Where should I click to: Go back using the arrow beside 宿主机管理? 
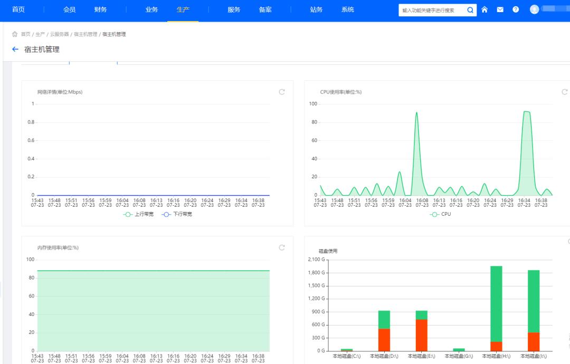pyautogui.click(x=15, y=50)
